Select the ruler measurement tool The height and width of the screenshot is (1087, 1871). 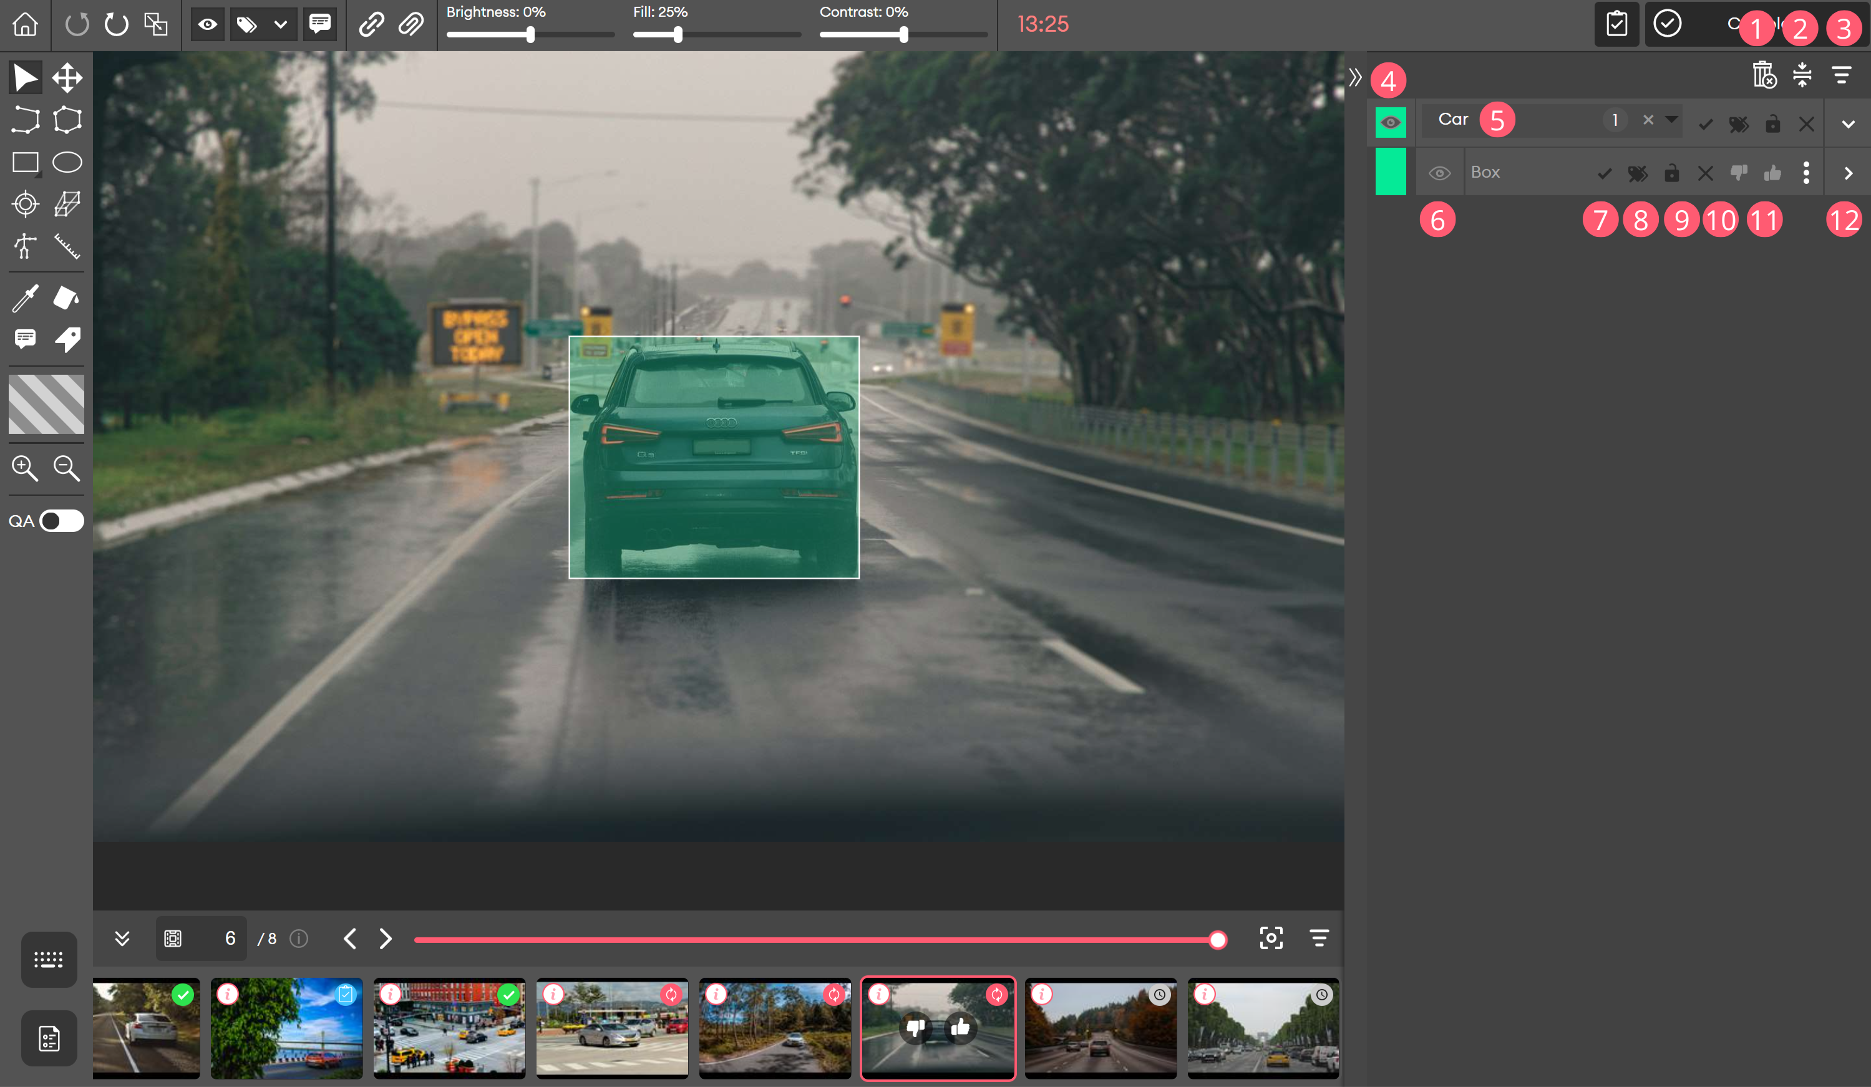tap(67, 246)
